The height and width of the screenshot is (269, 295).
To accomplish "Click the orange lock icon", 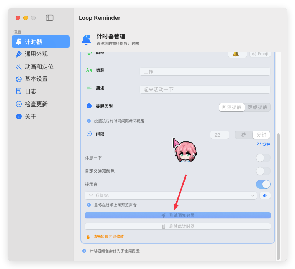I will (88, 237).
